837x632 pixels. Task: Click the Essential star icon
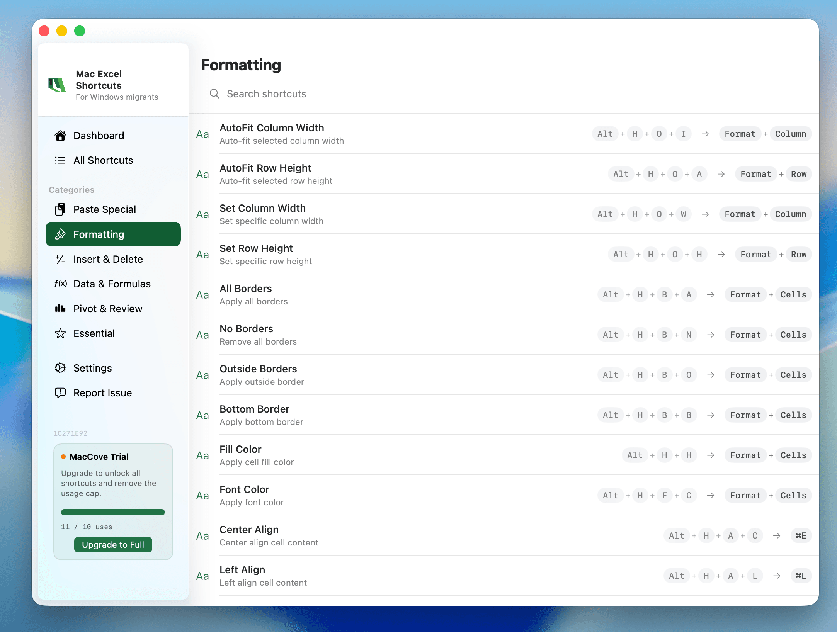60,333
